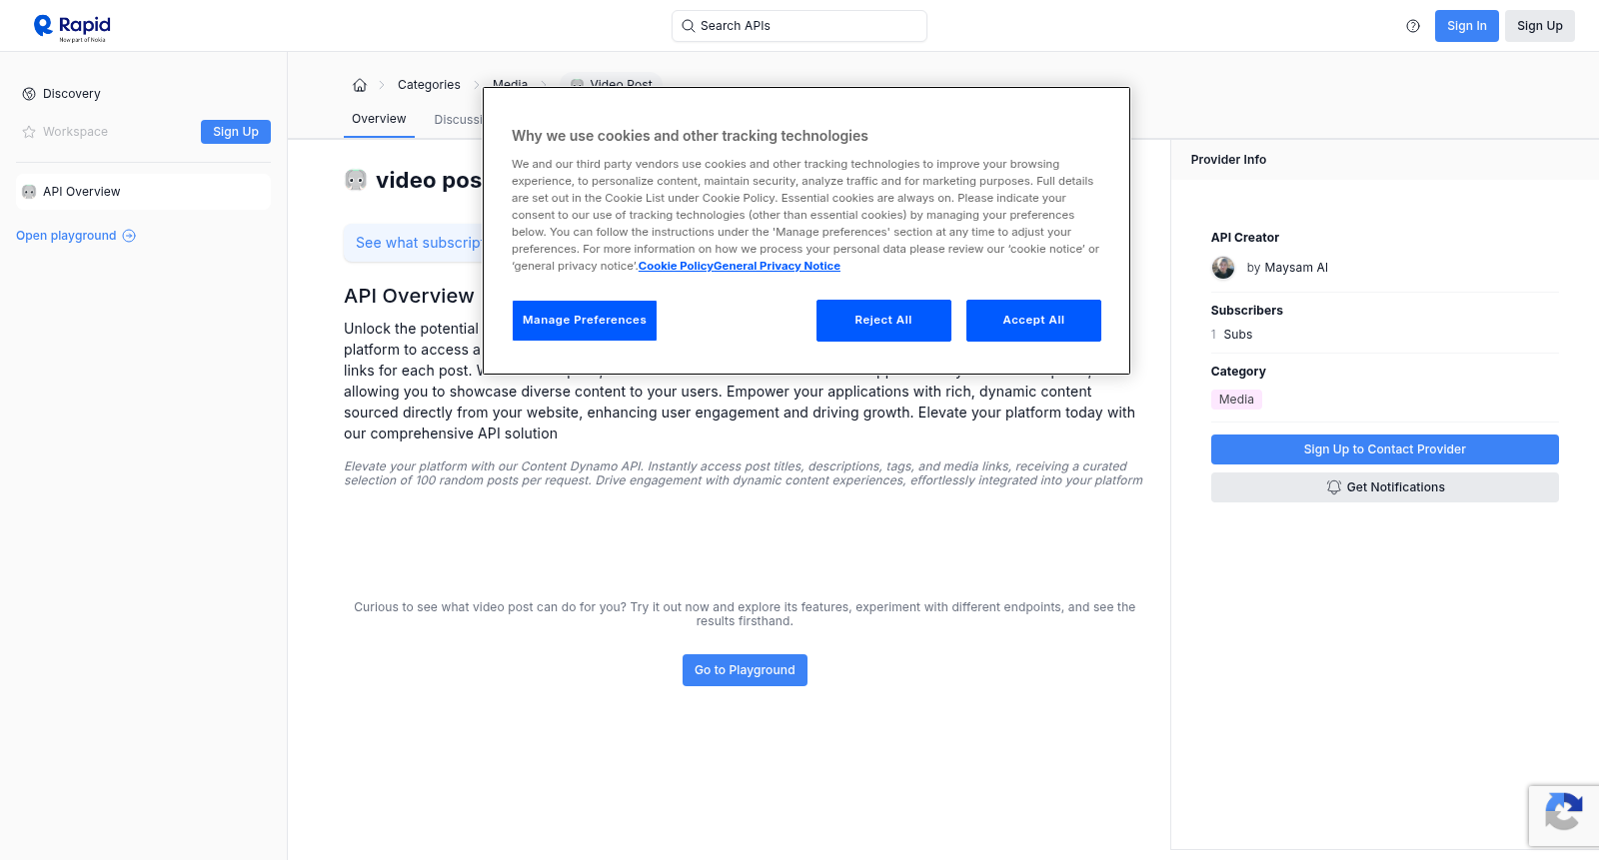This screenshot has height=860, width=1599.
Task: Click the video post API avatar icon
Action: pyautogui.click(x=356, y=180)
